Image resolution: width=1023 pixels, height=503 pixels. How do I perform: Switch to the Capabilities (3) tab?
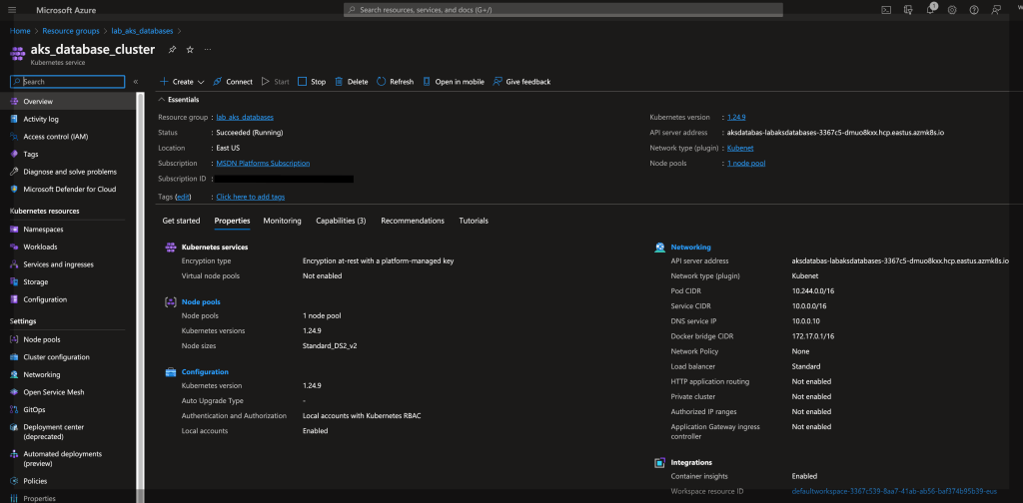tap(341, 221)
